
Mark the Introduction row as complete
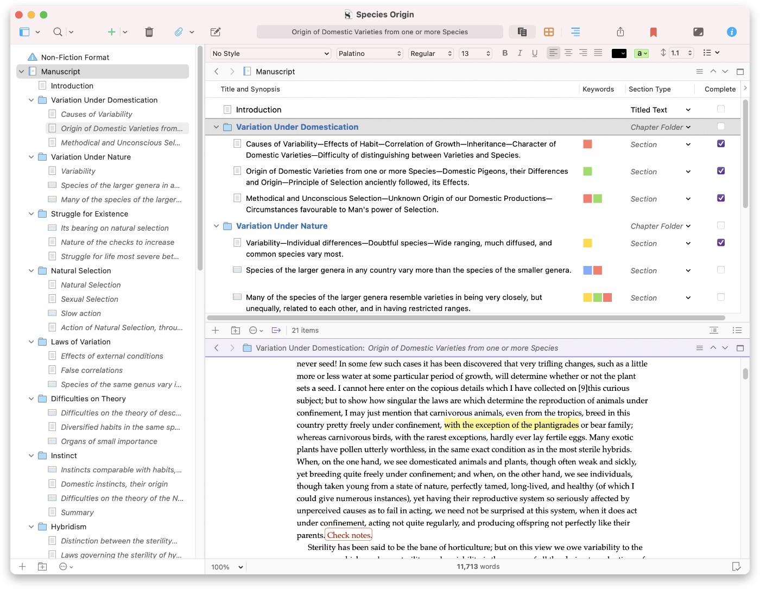click(x=721, y=109)
